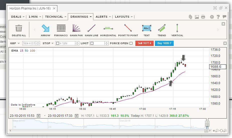Click navigator scroll left arrow
Screen dimensions: 232x138
(x=10, y=131)
